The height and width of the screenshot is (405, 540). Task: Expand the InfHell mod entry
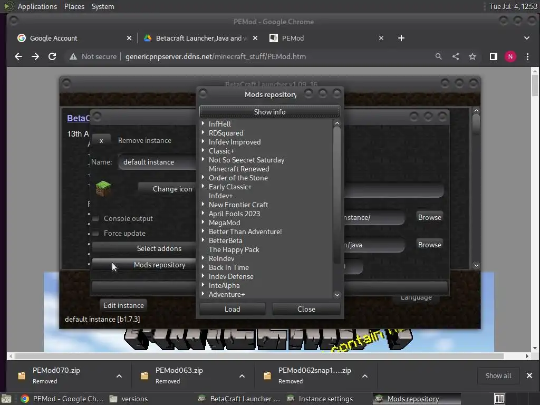203,123
